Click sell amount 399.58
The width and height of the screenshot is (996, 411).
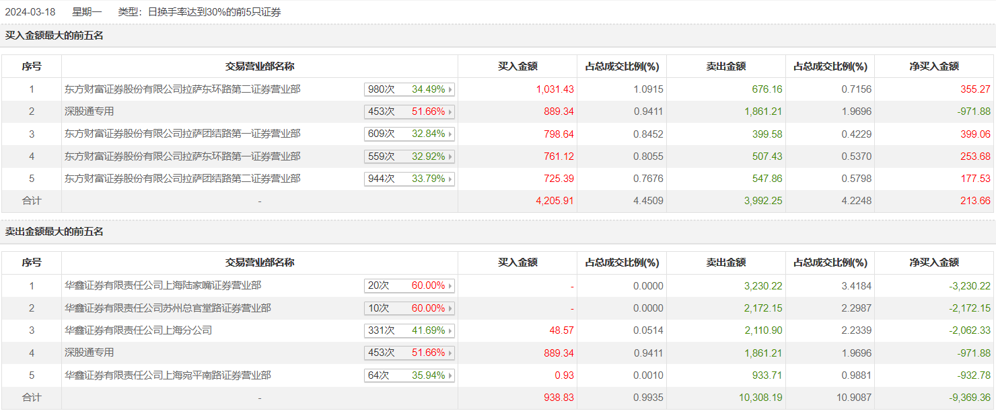click(x=767, y=134)
